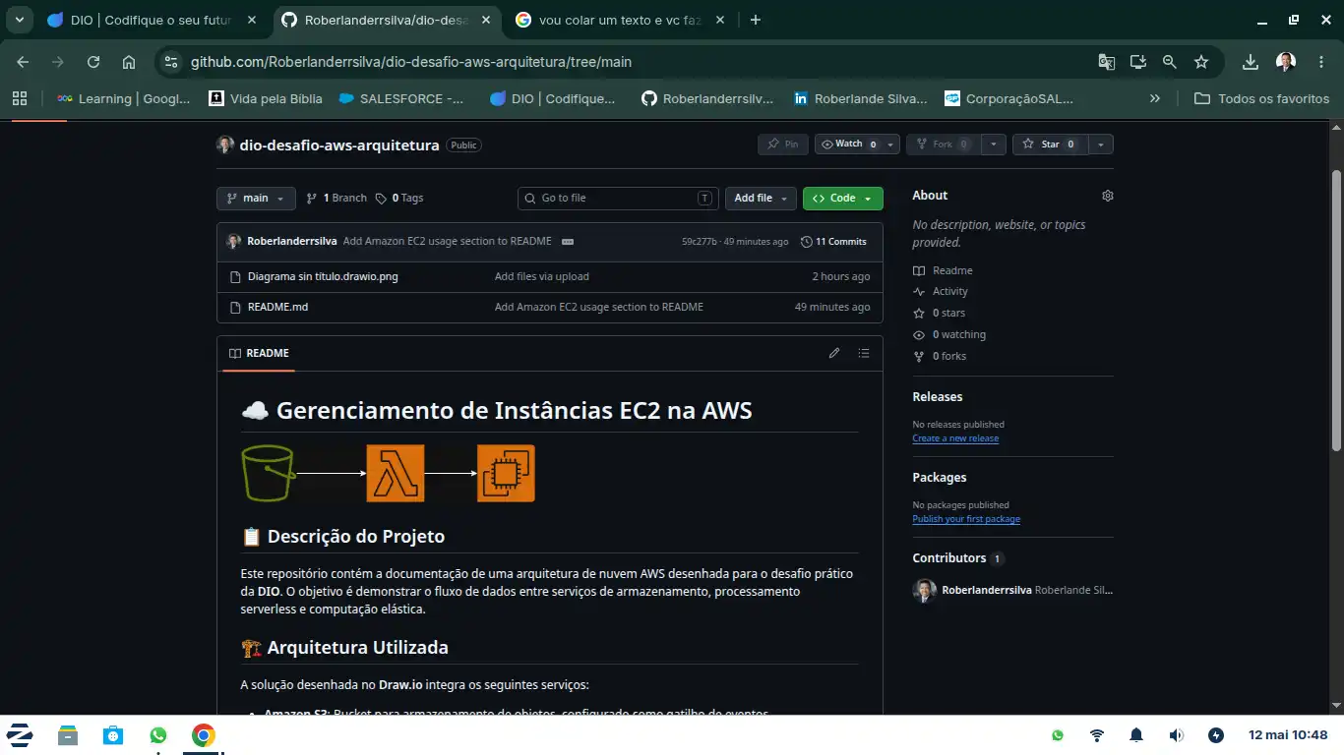This screenshot has width=1344, height=755.
Task: Translate this page icon
Action: click(1107, 62)
